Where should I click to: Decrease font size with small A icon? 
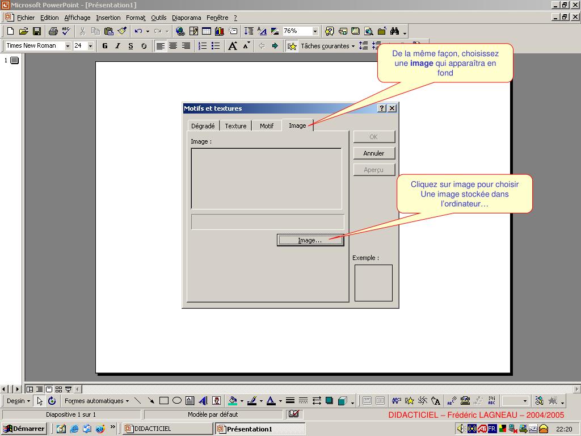[x=246, y=46]
